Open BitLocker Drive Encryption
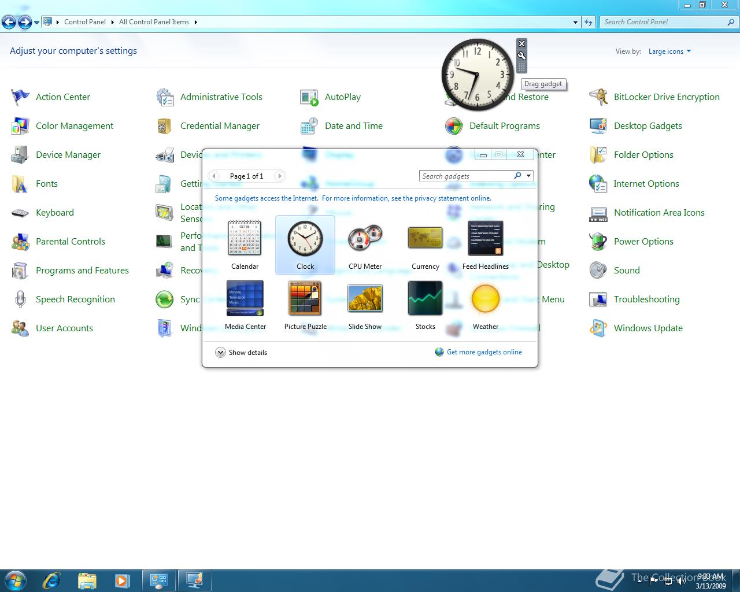 click(654, 97)
